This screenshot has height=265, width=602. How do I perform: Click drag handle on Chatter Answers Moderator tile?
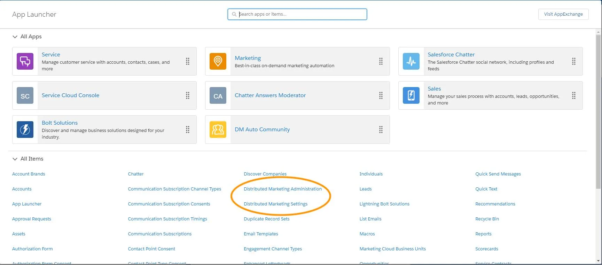[x=381, y=95]
